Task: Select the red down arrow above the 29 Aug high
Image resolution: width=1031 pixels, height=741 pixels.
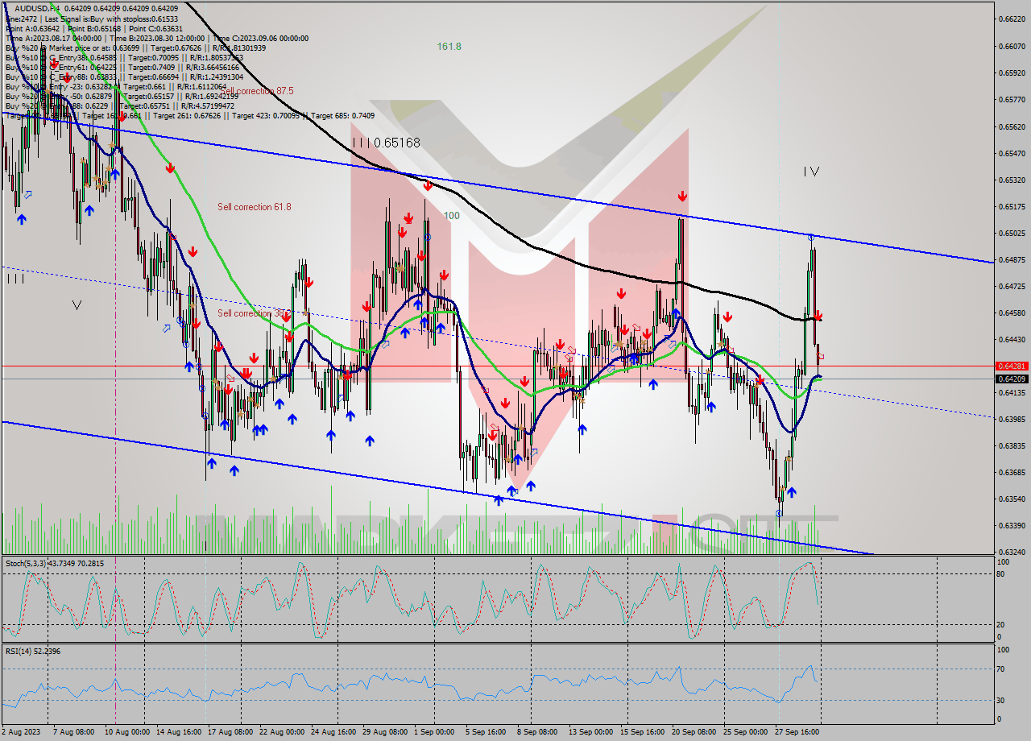Action: [x=409, y=216]
